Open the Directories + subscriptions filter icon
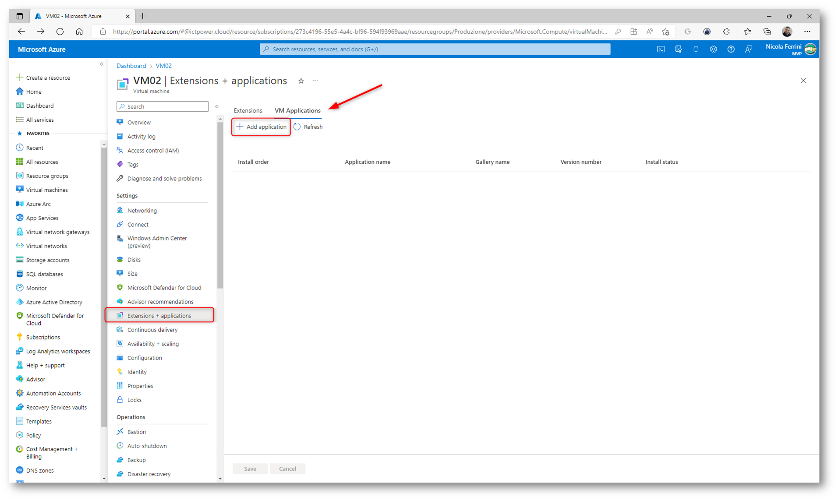 [678, 49]
